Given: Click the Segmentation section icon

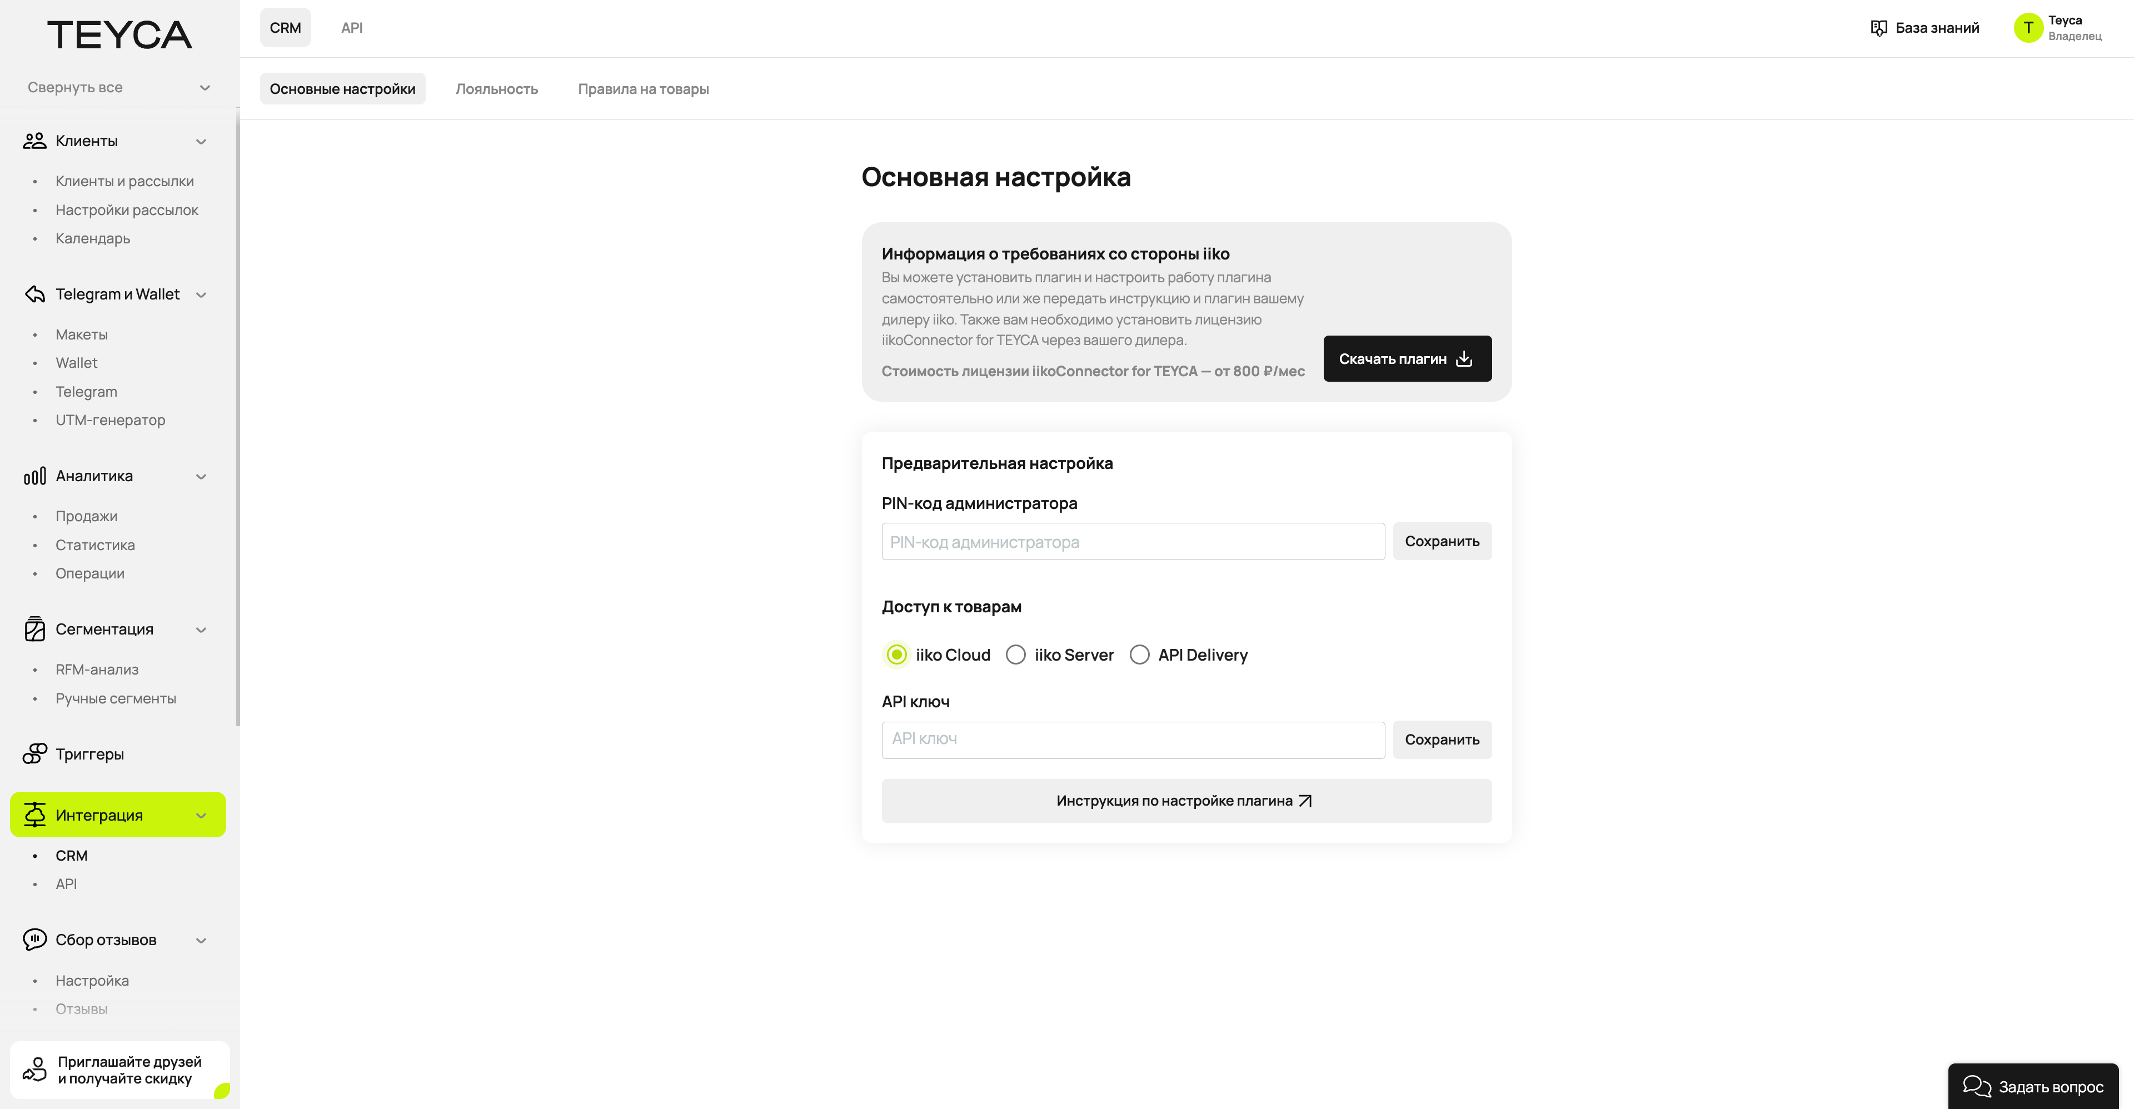Looking at the screenshot, I should 34,630.
